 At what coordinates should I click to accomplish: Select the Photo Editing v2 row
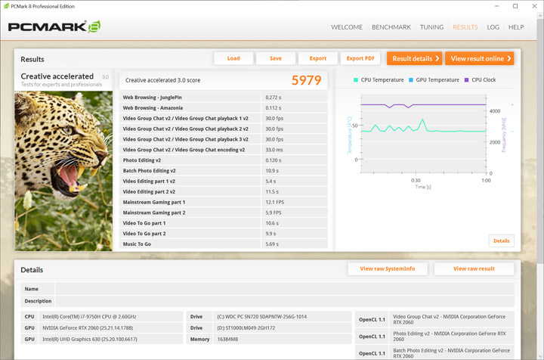(224, 160)
